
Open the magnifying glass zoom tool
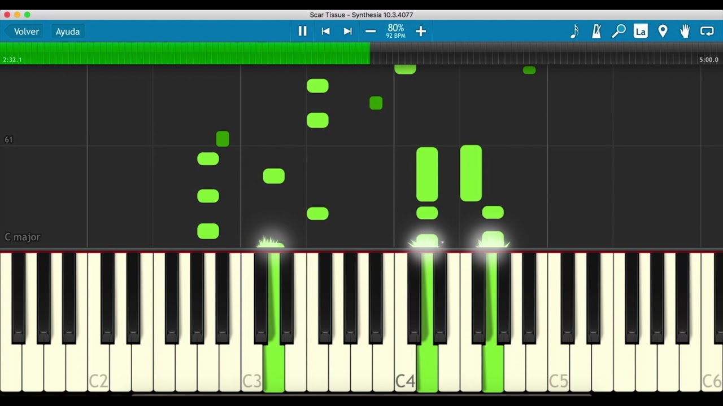(x=619, y=32)
